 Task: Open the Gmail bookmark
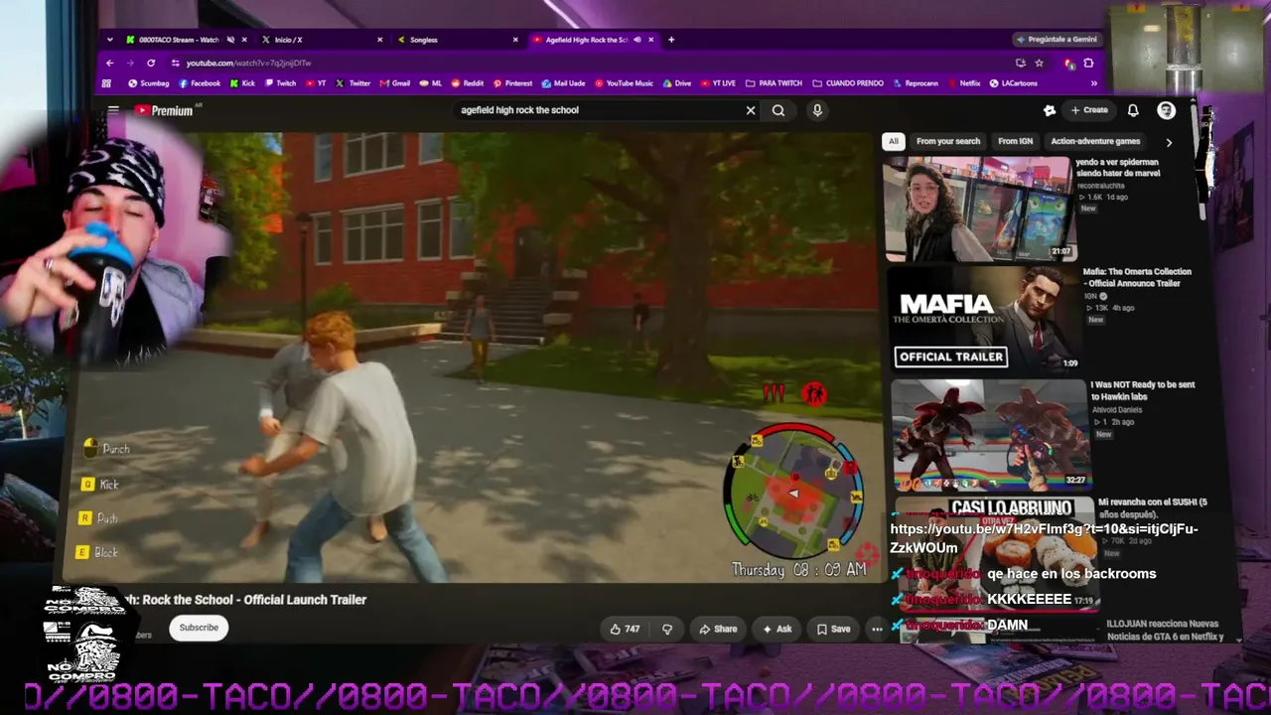coord(395,83)
